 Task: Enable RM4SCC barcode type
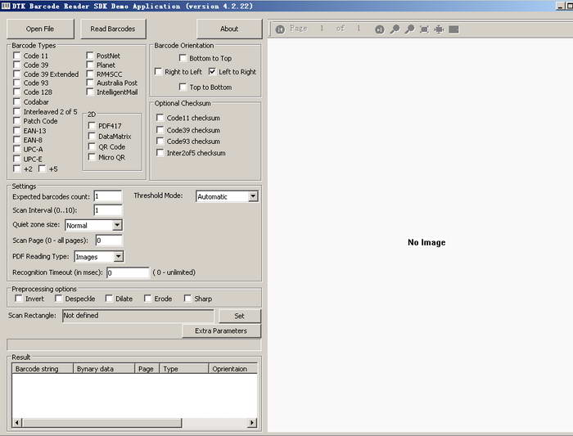tap(90, 74)
